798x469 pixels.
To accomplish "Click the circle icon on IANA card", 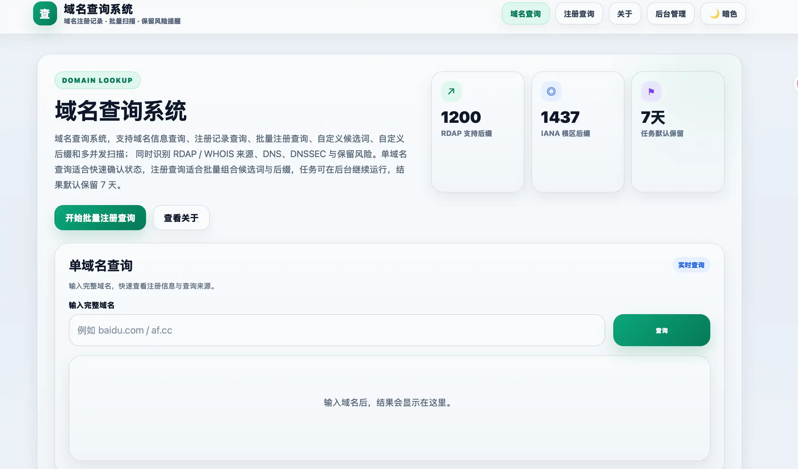I will tap(551, 91).
